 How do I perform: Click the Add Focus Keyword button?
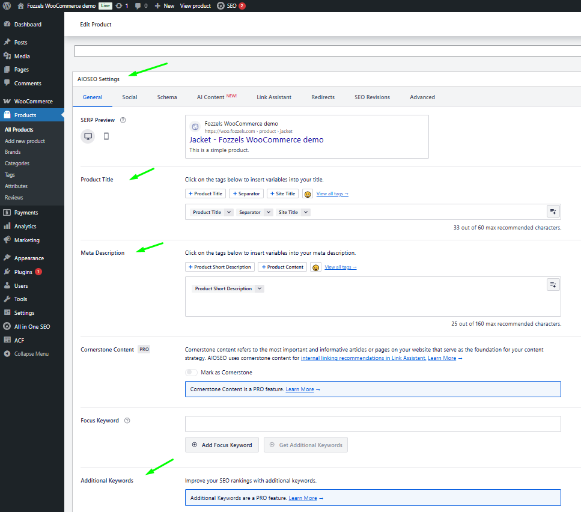tap(222, 445)
